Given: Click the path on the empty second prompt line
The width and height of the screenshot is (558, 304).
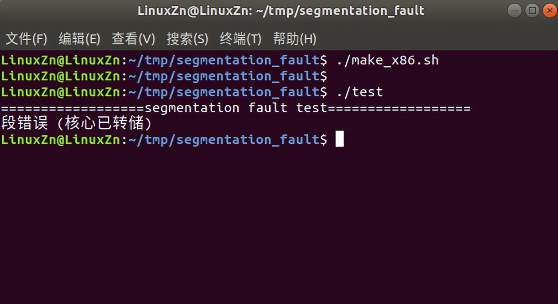Looking at the screenshot, I should pyautogui.click(x=224, y=76).
